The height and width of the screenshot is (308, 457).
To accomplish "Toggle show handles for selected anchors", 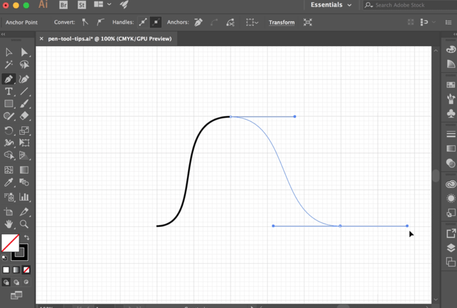I will (143, 22).
